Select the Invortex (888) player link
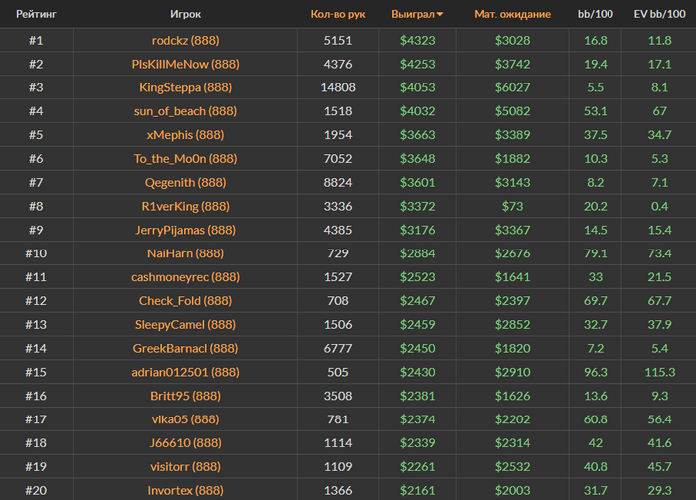 185,490
